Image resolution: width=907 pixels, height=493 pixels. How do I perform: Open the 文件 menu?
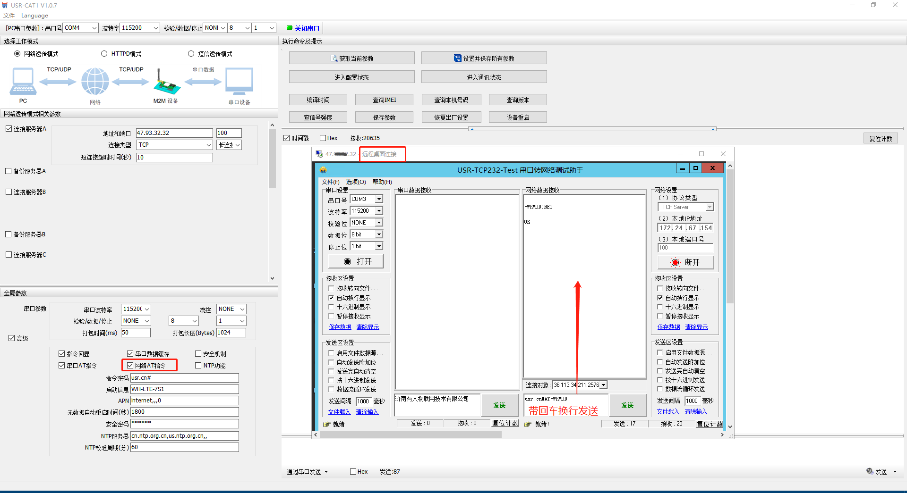(x=9, y=16)
